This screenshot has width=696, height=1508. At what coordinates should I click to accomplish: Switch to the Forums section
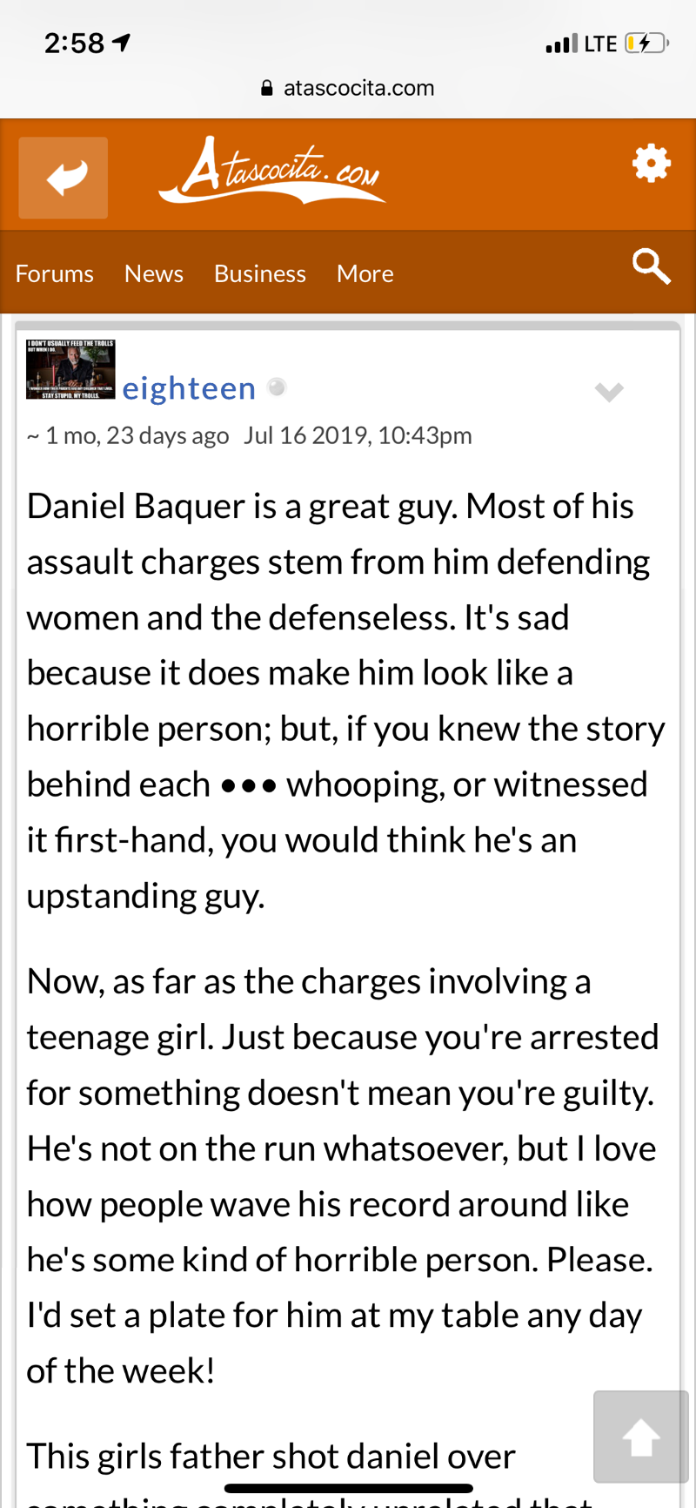point(54,273)
